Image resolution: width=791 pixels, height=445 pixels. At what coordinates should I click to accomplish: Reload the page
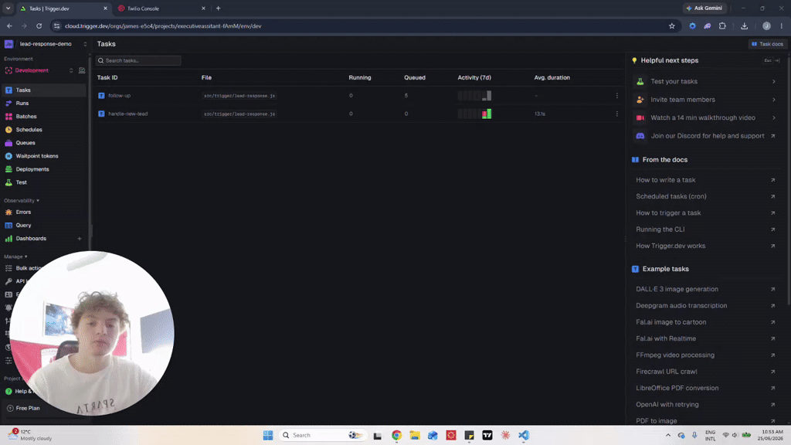tap(39, 25)
